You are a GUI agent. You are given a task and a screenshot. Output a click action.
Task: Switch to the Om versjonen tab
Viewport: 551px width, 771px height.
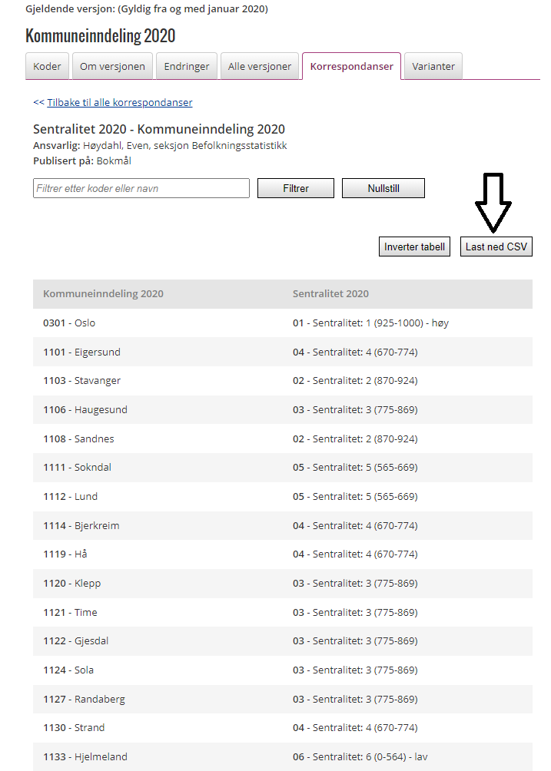point(112,67)
